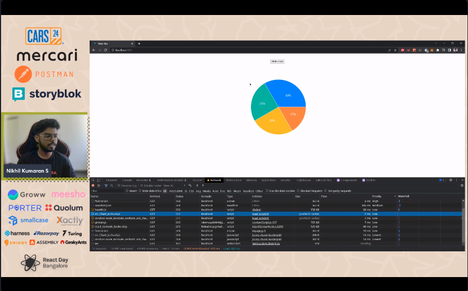Select the ws websocket request row
This screenshot has height=291, width=468.
click(277, 243)
